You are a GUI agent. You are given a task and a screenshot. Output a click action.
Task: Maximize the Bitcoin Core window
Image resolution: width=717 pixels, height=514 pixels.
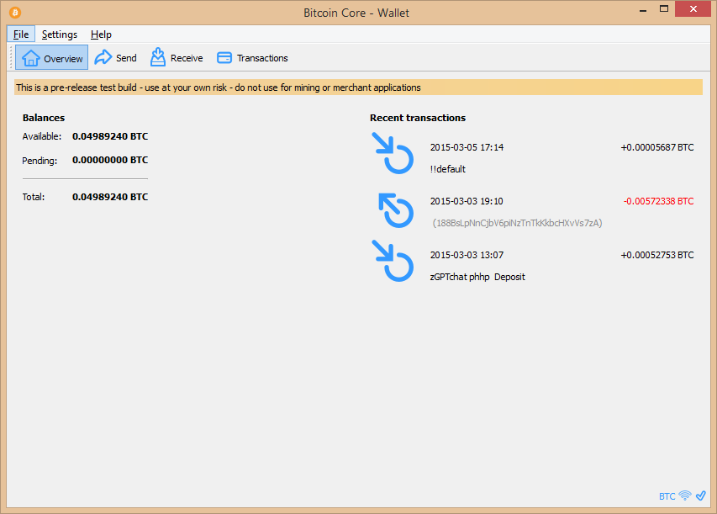point(664,8)
